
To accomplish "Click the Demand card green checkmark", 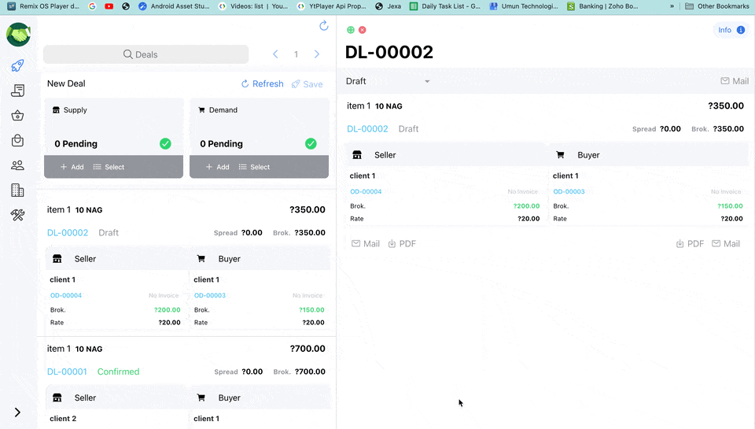I will click(311, 143).
